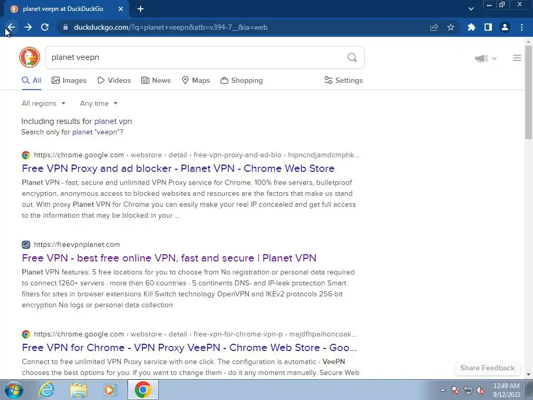
Task: Expand the tab search chevron
Action: 471,9
